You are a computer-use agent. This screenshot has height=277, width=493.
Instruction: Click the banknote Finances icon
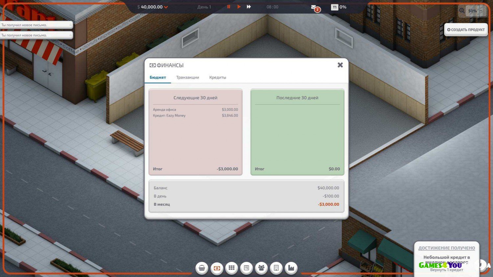(217, 268)
